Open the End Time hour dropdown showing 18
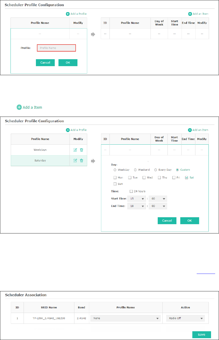Screen dimensions: 219x340 click(137, 206)
